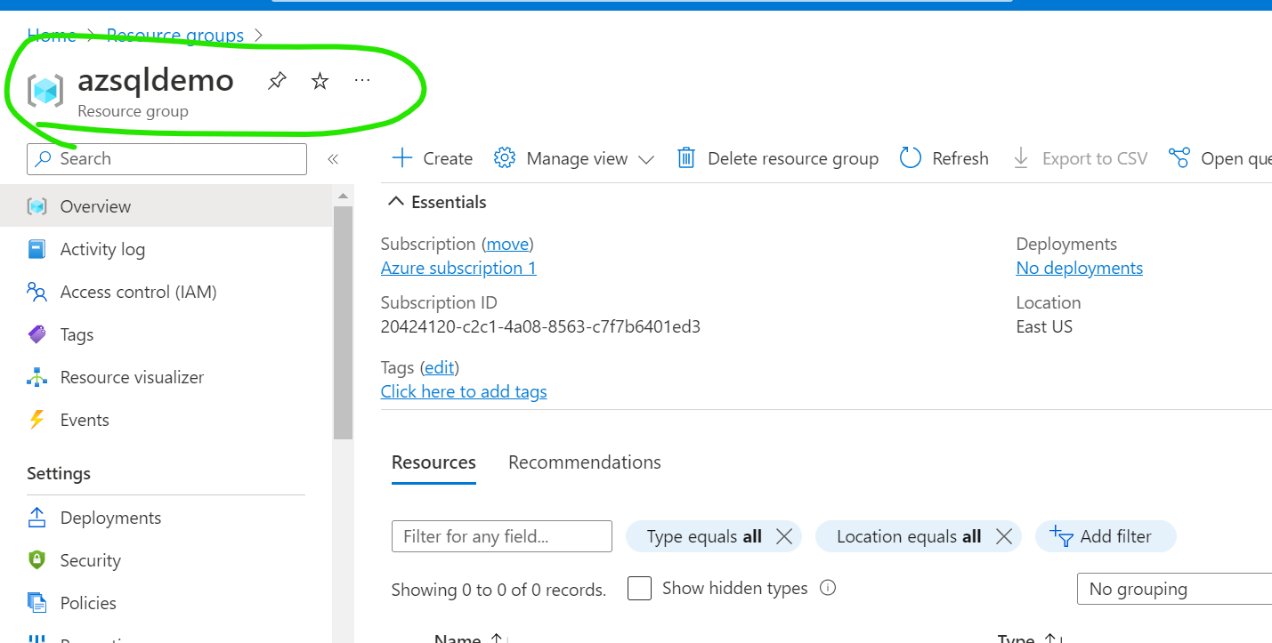This screenshot has width=1272, height=643.
Task: Remove the Type equals all filter
Action: tap(784, 536)
